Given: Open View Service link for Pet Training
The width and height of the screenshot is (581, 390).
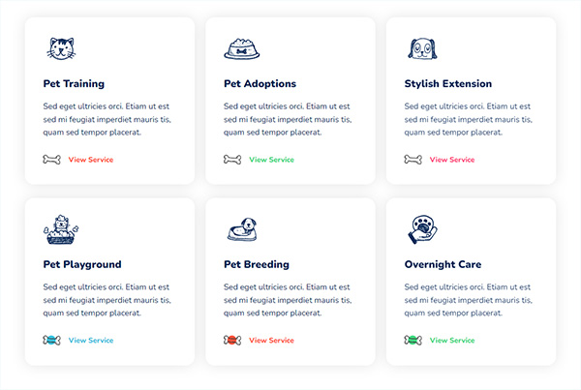Looking at the screenshot, I should pos(91,160).
